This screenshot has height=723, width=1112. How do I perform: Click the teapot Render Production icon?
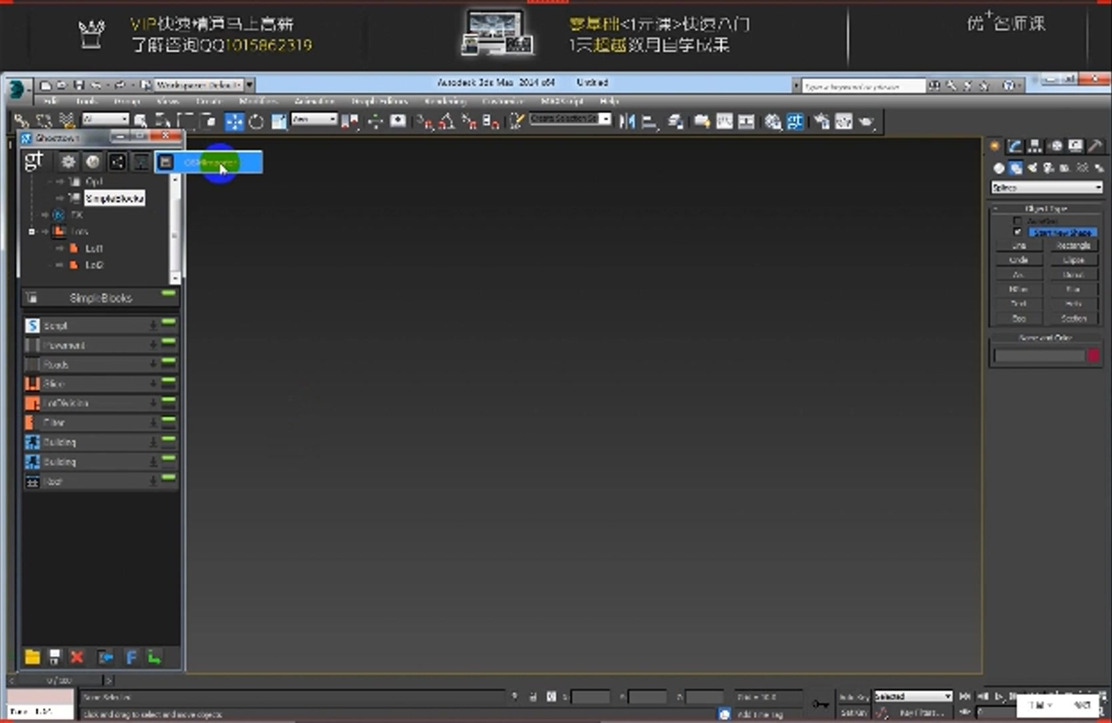[865, 122]
